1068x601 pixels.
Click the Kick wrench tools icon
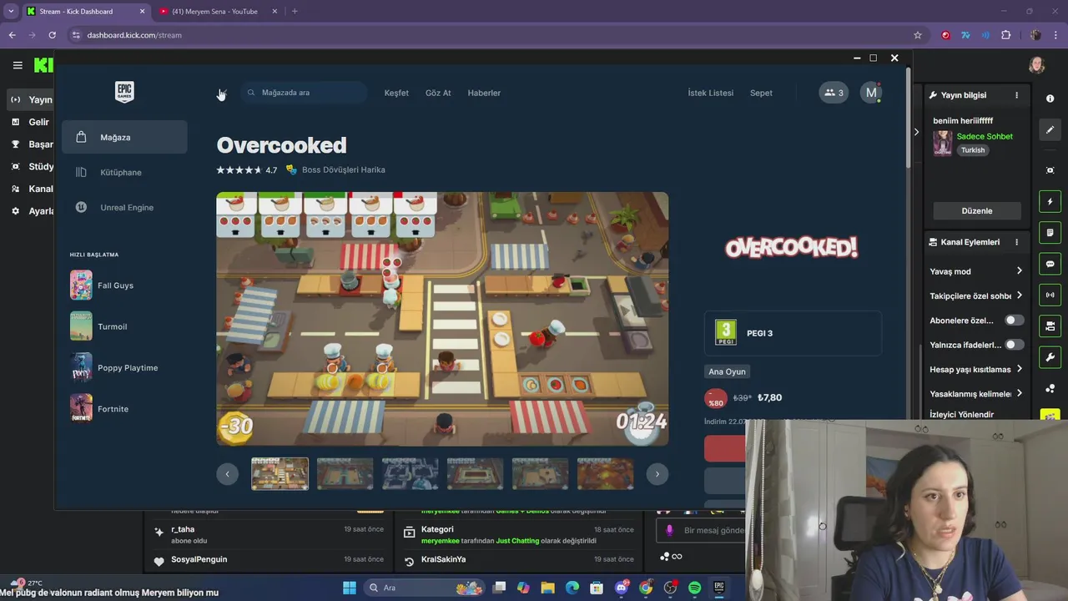tap(1050, 357)
